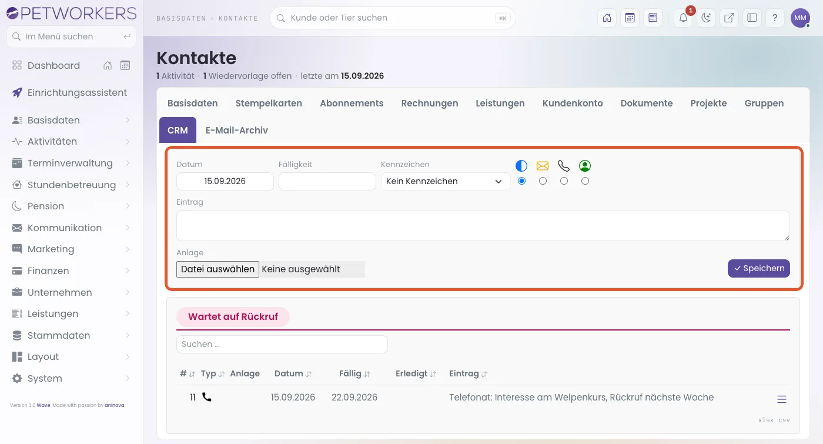
Task: Click the envelope e-mail type icon
Action: coord(543,166)
